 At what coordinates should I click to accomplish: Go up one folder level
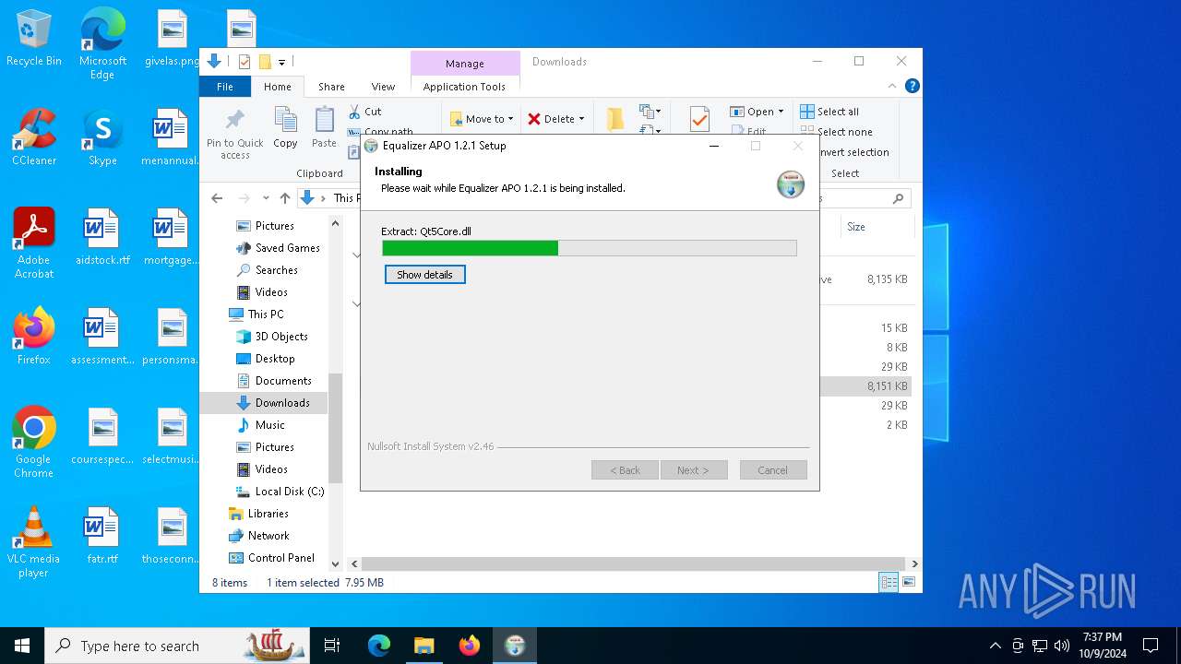(x=285, y=198)
